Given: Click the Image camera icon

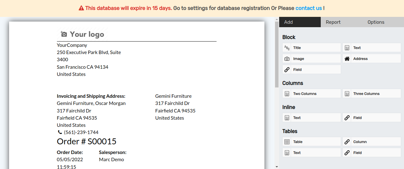Looking at the screenshot, I should point(287,59).
